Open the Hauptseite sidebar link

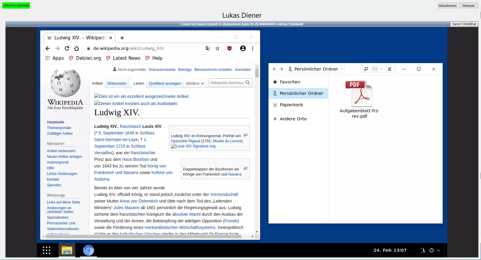[x=55, y=122]
